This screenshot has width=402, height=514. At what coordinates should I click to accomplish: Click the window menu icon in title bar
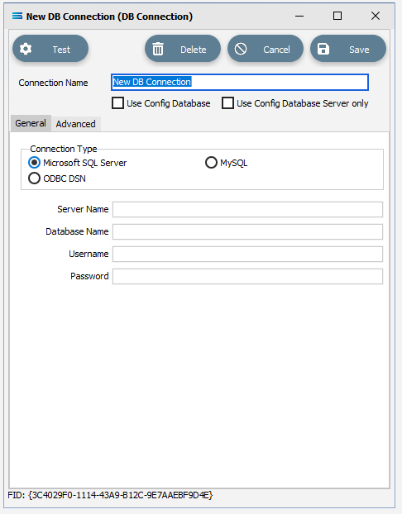[17, 16]
